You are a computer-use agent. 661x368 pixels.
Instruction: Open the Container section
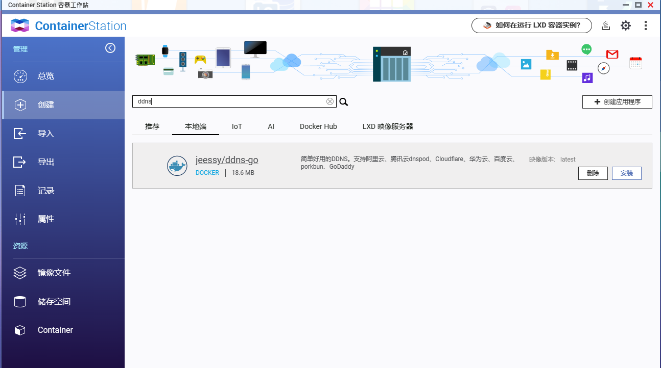63,330
